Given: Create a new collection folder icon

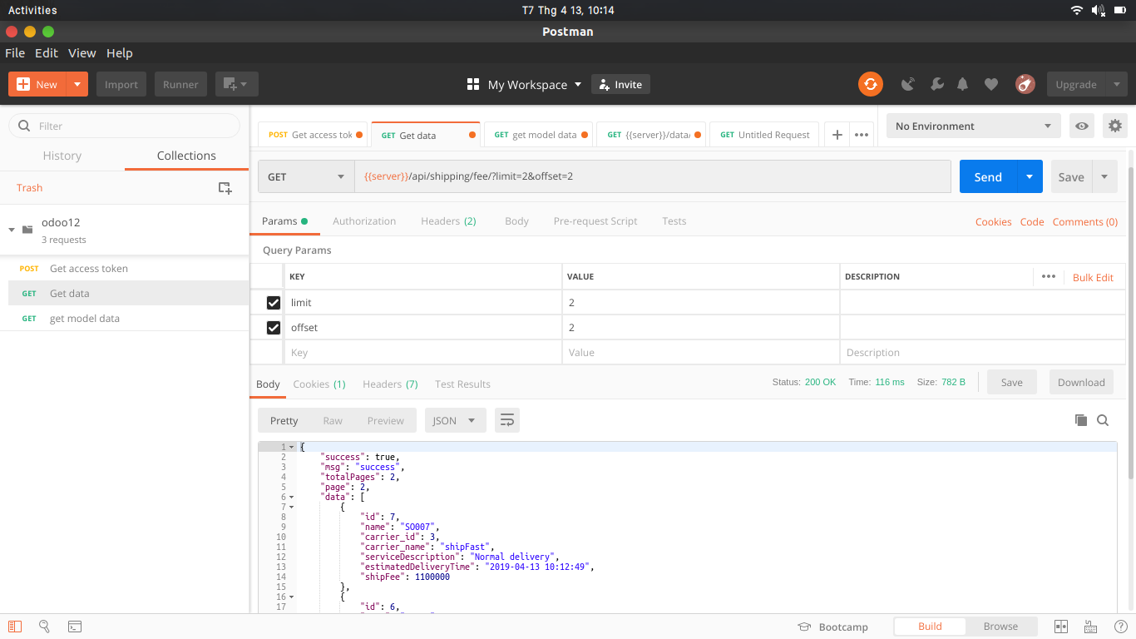Looking at the screenshot, I should (225, 188).
